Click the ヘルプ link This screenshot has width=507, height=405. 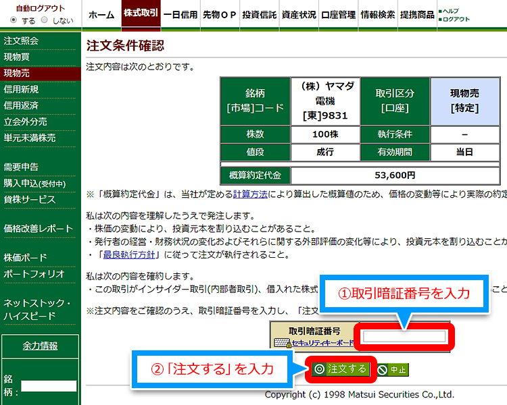(450, 11)
